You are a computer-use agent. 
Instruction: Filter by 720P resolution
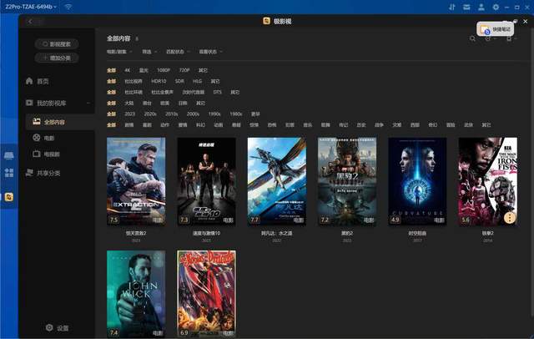(x=184, y=70)
